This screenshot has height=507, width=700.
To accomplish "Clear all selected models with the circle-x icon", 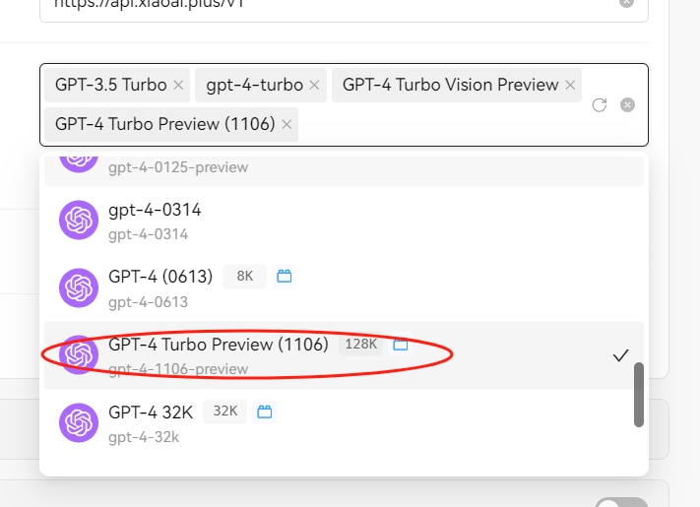I will point(627,105).
